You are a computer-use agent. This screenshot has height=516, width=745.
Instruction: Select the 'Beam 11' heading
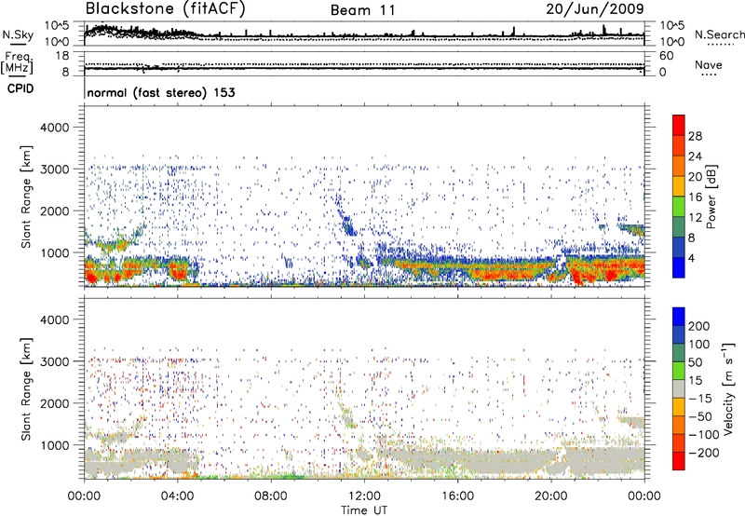(x=362, y=10)
